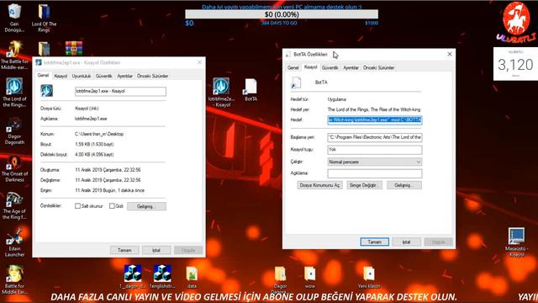Open Güvenlik tab in BotTA properties
The height and width of the screenshot is (303, 538).
pos(330,67)
